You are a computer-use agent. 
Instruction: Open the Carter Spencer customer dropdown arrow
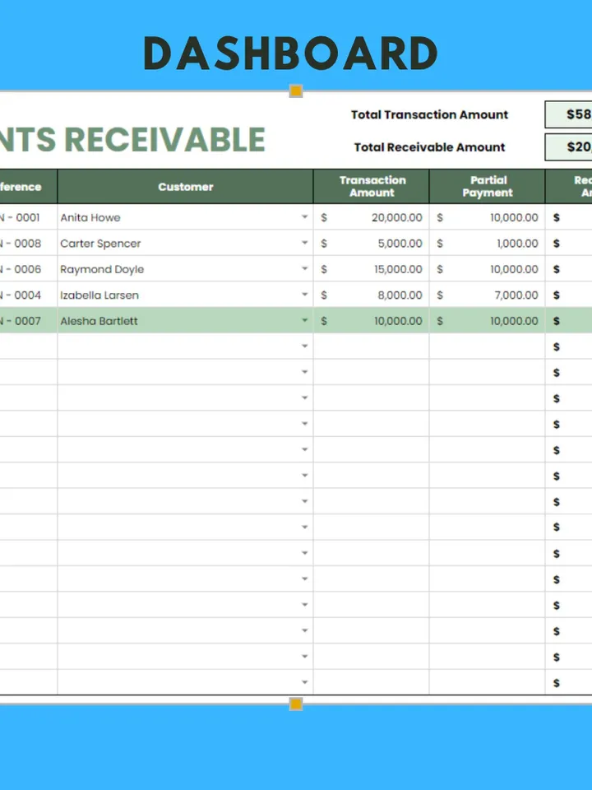pos(304,243)
